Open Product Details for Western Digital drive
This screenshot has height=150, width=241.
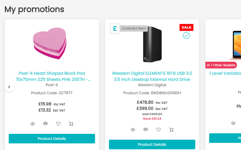152,145
